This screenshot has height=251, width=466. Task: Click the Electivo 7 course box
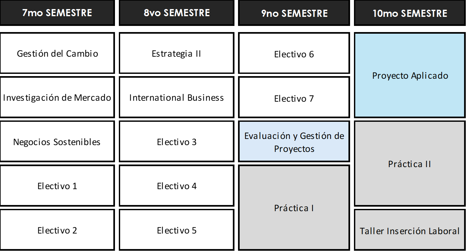pos(294,97)
